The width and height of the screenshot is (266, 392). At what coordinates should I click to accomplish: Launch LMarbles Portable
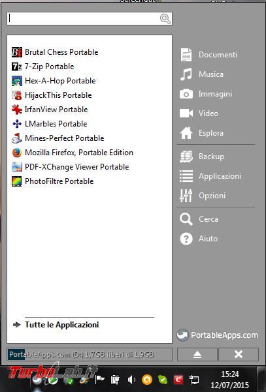49,124
